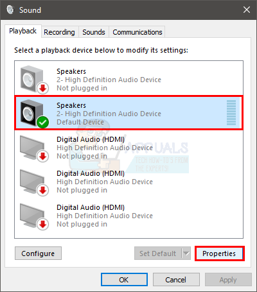Click the volume level meter of default Speakers
The height and width of the screenshot is (292, 257).
click(231, 112)
